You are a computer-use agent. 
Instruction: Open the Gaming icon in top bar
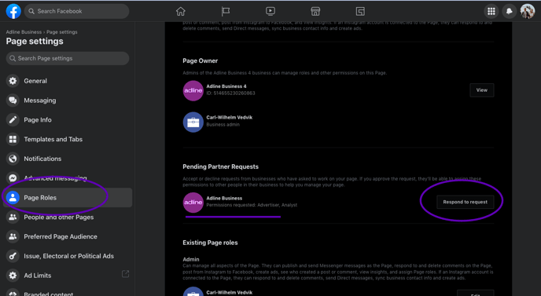tap(360, 11)
